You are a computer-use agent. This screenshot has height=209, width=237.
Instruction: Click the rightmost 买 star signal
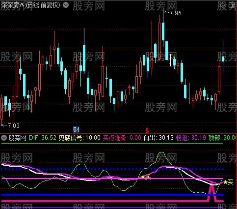[228, 182]
